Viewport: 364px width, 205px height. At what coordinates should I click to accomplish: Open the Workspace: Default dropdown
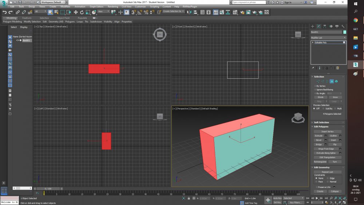[x=52, y=2]
